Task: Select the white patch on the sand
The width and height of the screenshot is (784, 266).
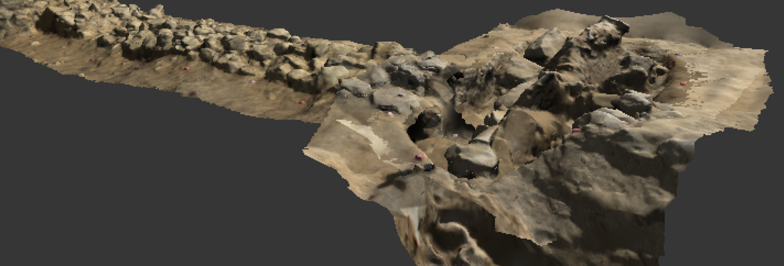Action: (x=362, y=135)
